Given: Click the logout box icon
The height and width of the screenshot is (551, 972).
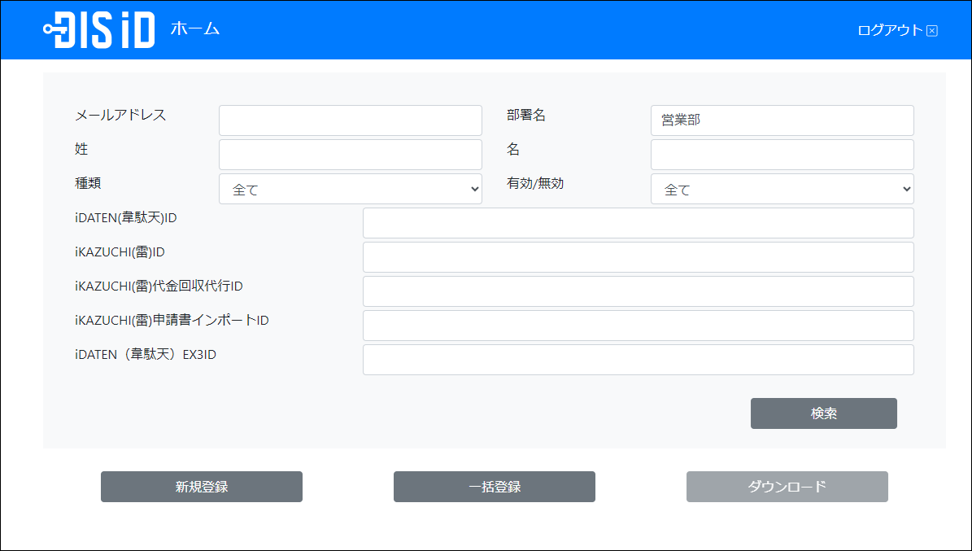Looking at the screenshot, I should click(x=931, y=31).
